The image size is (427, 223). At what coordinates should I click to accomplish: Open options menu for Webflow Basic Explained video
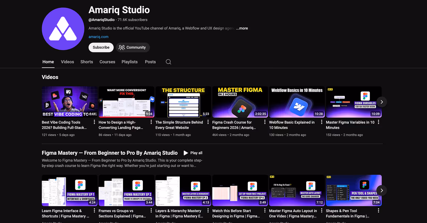click(x=322, y=122)
